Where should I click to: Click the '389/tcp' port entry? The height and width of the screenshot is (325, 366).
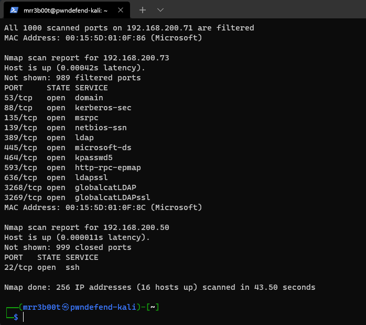(20, 138)
